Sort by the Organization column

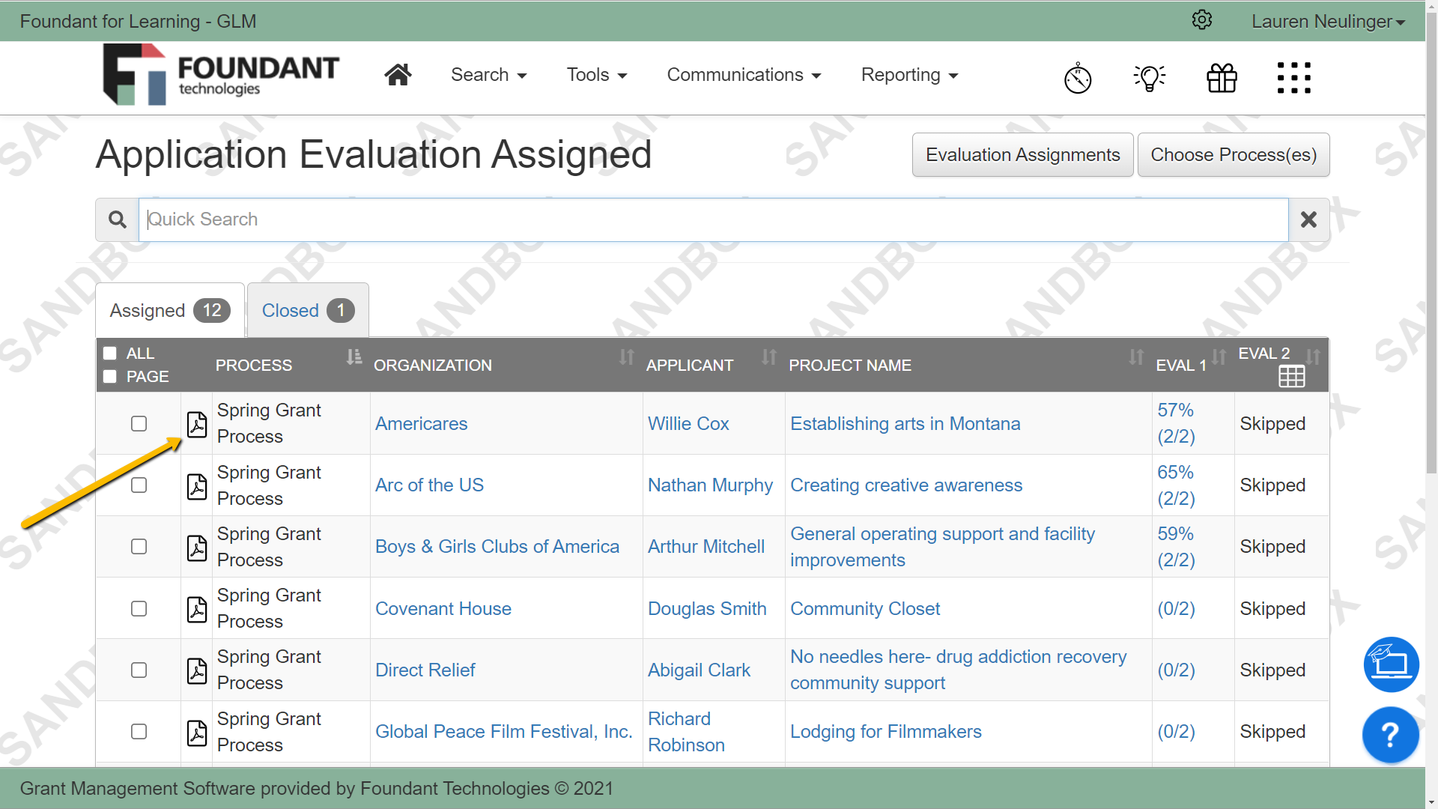click(627, 357)
